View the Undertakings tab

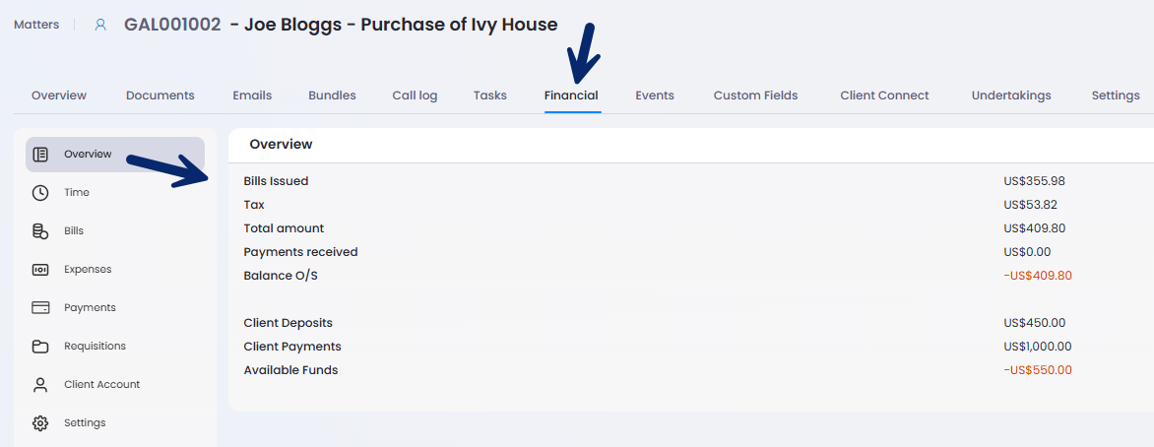click(1011, 96)
